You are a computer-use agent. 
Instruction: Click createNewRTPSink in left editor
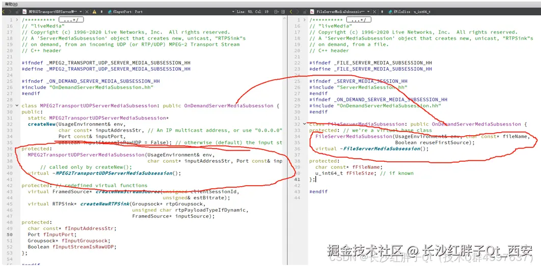[x=104, y=203]
